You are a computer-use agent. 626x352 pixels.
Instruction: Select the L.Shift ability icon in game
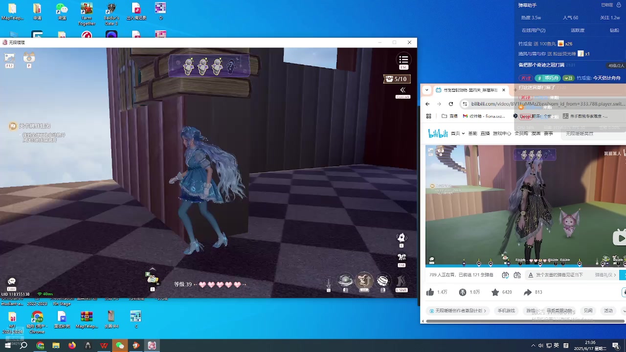pos(401,281)
